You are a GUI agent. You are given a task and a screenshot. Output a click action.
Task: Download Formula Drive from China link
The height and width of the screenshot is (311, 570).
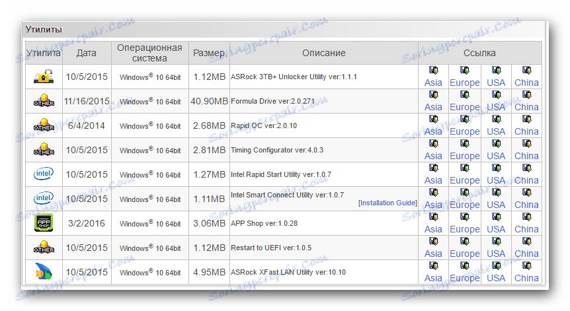coord(527,107)
